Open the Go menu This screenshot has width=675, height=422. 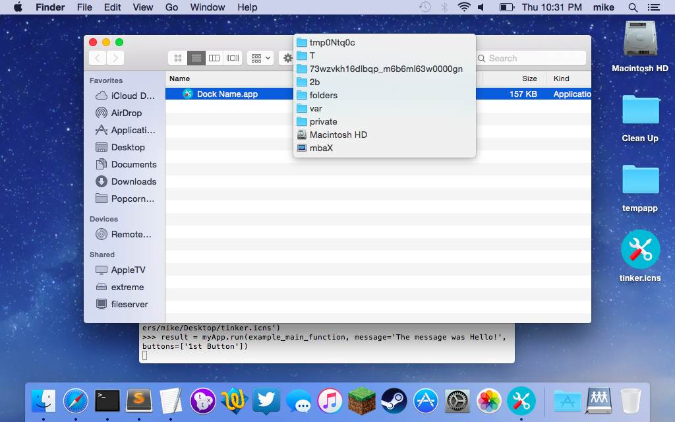coord(172,7)
